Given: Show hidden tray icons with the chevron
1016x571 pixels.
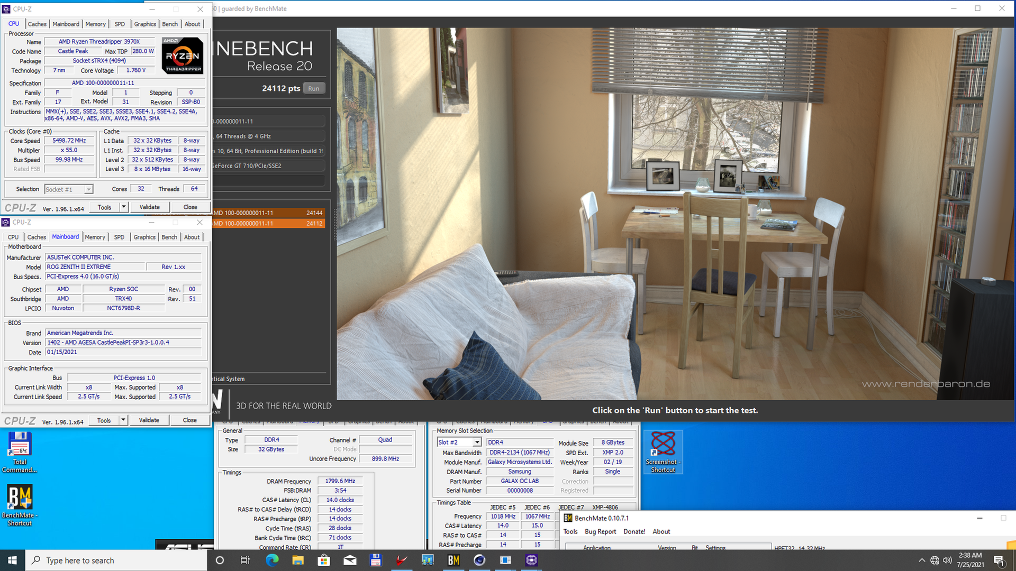Looking at the screenshot, I should point(922,560).
